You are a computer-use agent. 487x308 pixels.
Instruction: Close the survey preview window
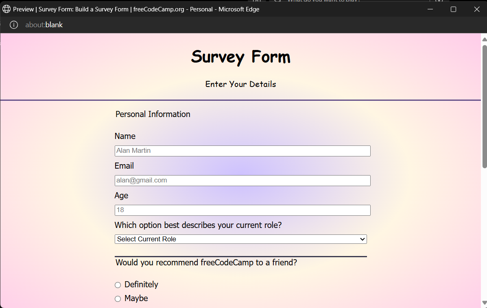(x=477, y=9)
